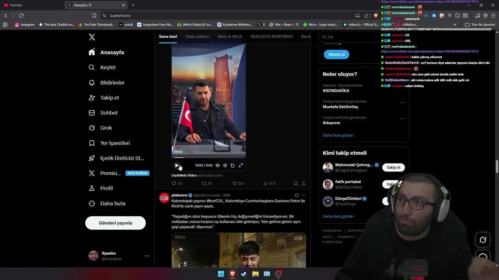Open Bildirimler notifications

click(x=107, y=82)
